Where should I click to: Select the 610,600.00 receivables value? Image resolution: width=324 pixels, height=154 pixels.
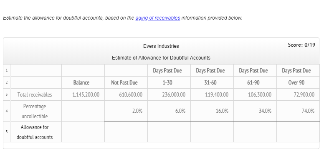(x=131, y=95)
